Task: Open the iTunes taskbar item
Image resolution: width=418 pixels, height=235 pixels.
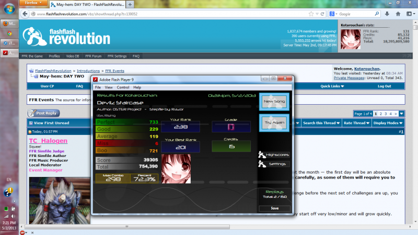Action: click(x=9, y=43)
